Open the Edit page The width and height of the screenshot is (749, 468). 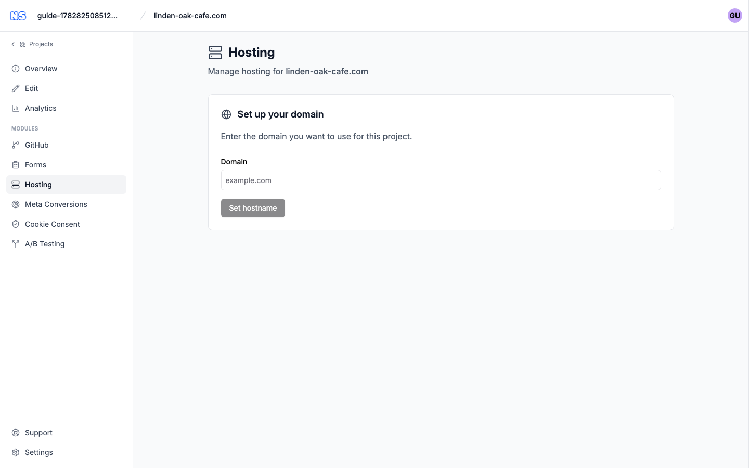point(66,88)
